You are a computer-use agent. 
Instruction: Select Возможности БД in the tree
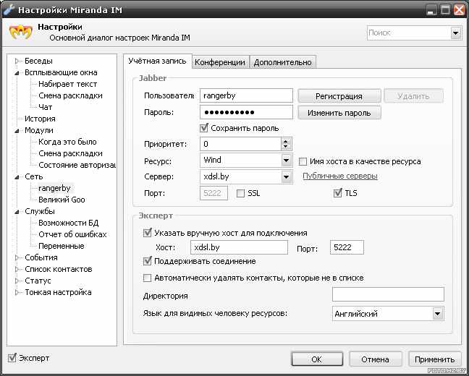coord(69,223)
